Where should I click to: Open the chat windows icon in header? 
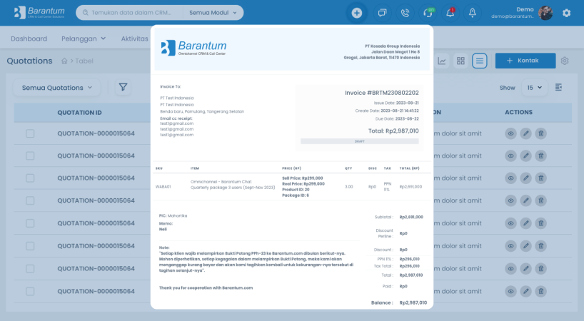382,13
